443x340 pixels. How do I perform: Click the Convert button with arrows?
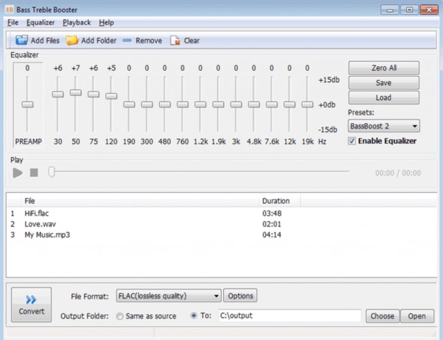(x=31, y=305)
